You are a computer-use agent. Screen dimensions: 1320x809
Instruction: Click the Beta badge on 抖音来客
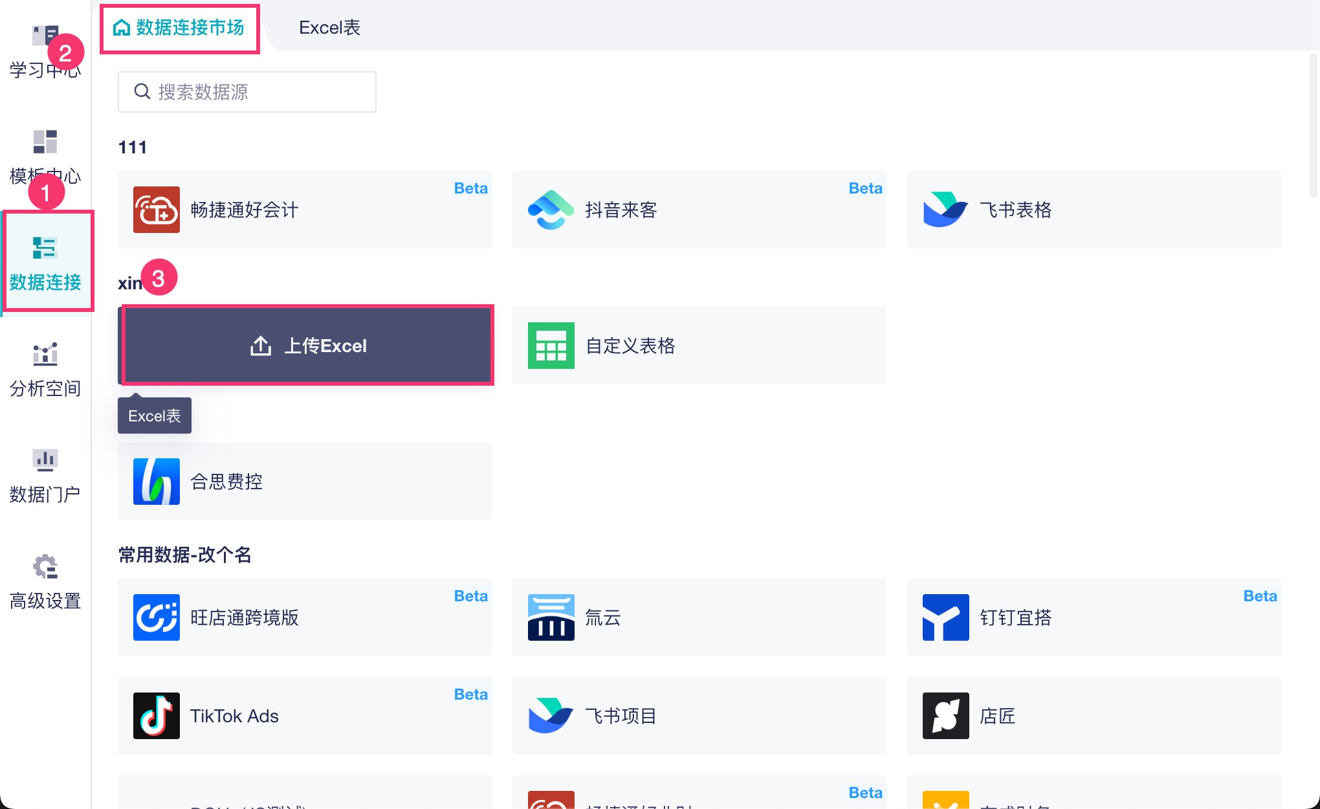click(x=866, y=188)
